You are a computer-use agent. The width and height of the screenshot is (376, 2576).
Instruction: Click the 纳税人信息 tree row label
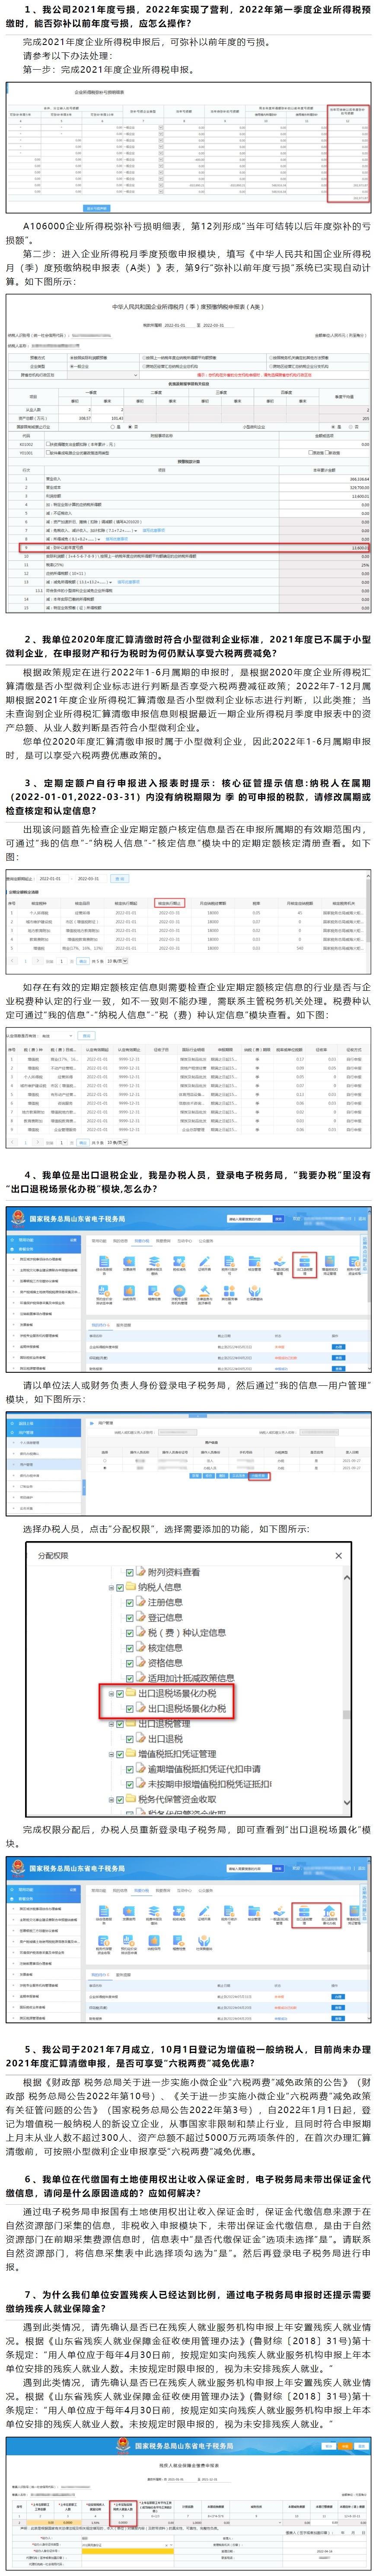click(159, 1587)
